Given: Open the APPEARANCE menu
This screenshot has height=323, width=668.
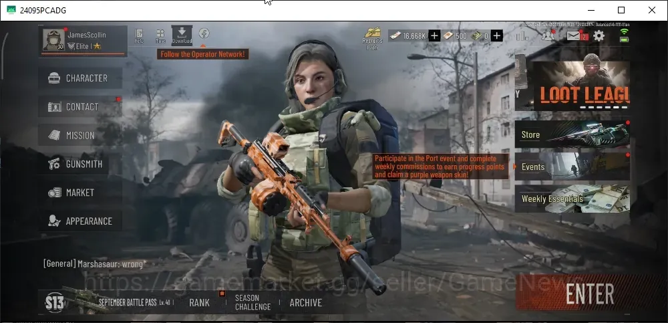Looking at the screenshot, I should pyautogui.click(x=80, y=221).
